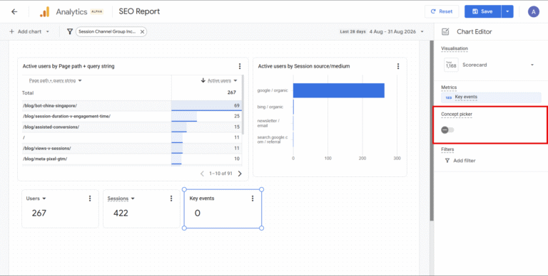Click the table's vertical scrollbar
548x276 pixels.
(x=243, y=105)
